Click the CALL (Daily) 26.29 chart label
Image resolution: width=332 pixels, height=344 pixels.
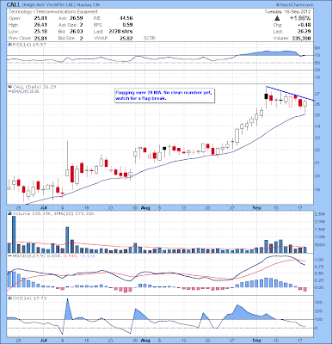pos(34,87)
